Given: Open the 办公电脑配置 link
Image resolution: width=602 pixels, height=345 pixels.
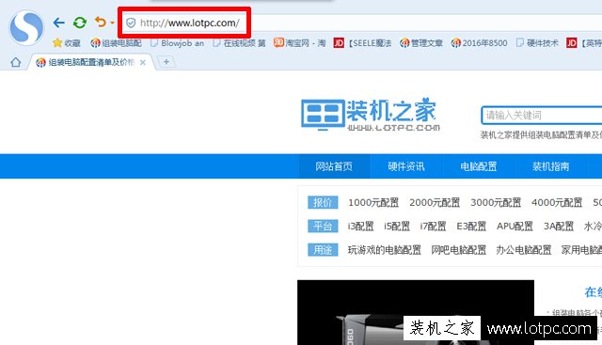Looking at the screenshot, I should [x=524, y=250].
